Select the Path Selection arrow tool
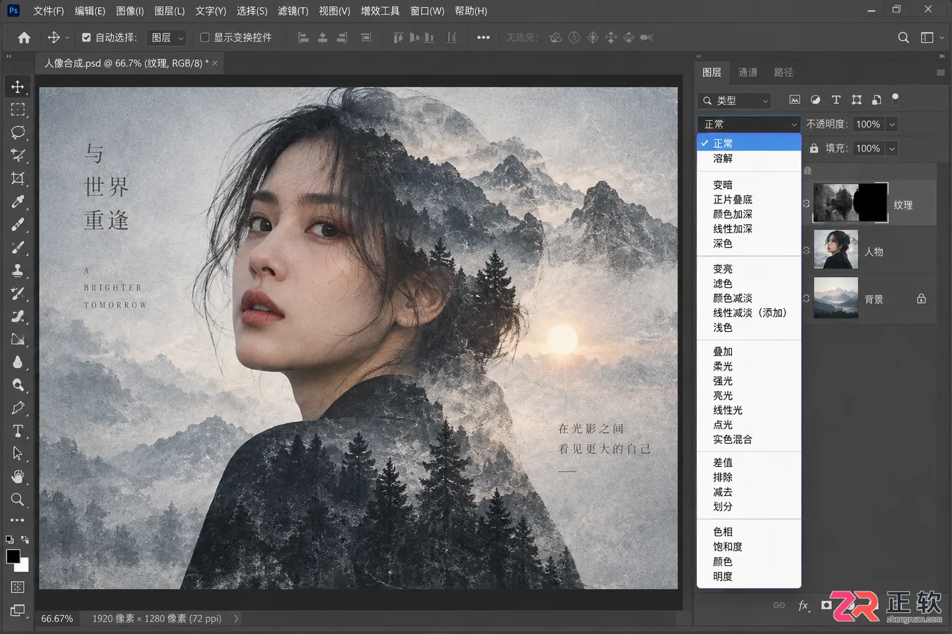952x634 pixels. pyautogui.click(x=18, y=454)
